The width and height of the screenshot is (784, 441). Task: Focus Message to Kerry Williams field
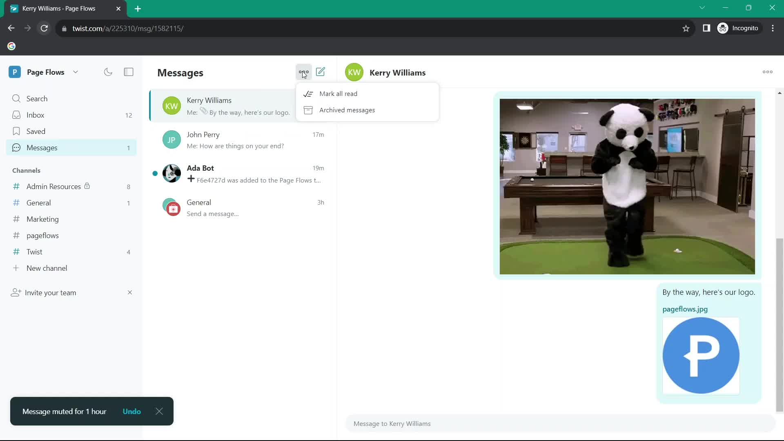560,423
